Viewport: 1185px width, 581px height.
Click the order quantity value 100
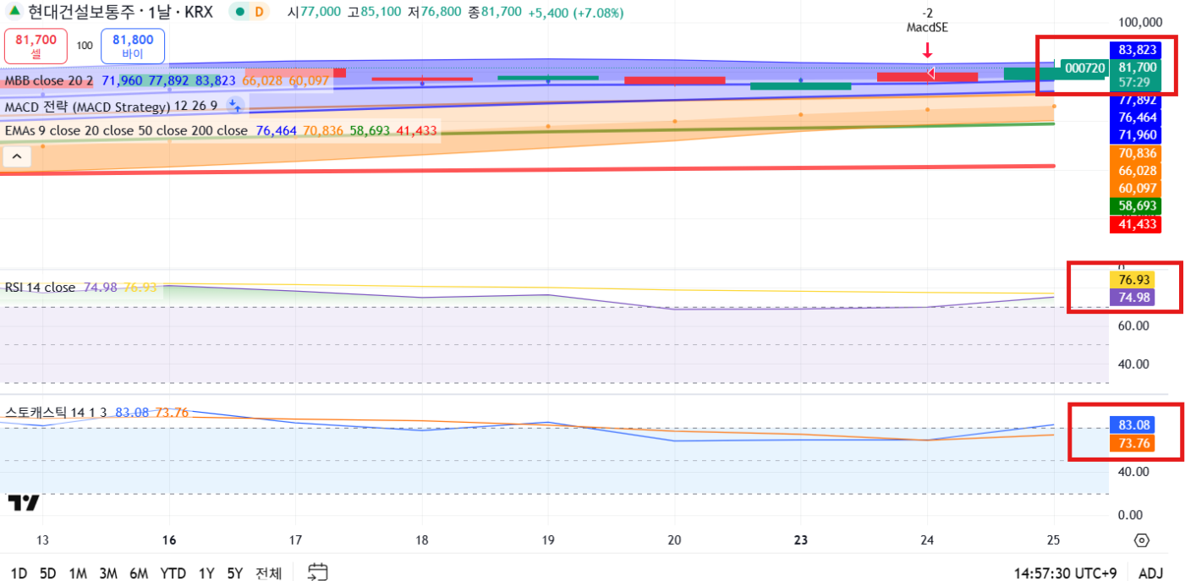pos(85,46)
